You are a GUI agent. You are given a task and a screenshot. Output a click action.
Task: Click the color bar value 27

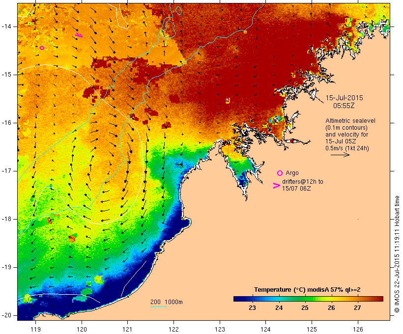[357, 307]
